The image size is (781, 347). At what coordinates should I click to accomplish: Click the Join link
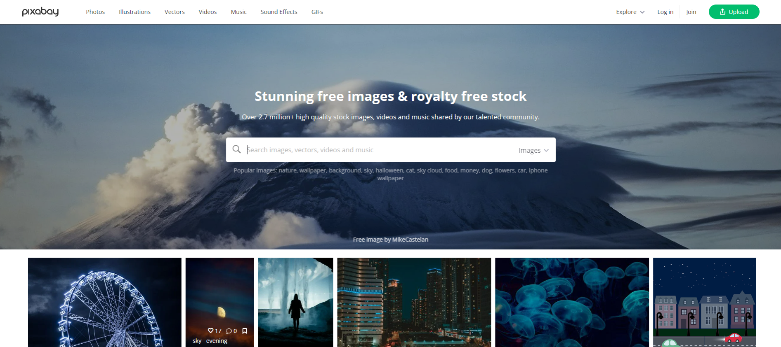tap(691, 12)
